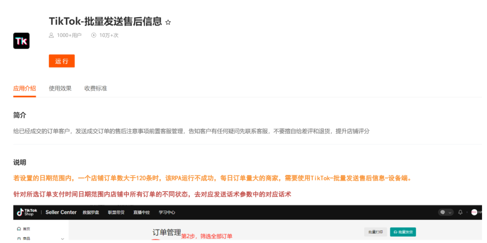Screen dimensions: 487x243
Task: Open 数据罗盘 in Seller Center menu
Action: (91, 213)
